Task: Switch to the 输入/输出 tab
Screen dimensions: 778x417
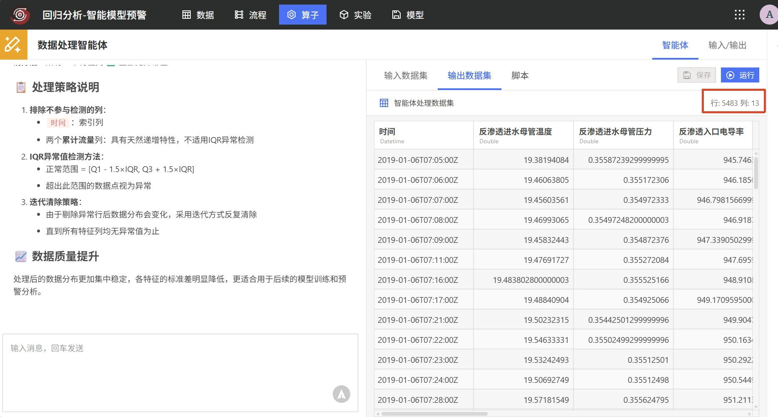Action: pyautogui.click(x=727, y=45)
